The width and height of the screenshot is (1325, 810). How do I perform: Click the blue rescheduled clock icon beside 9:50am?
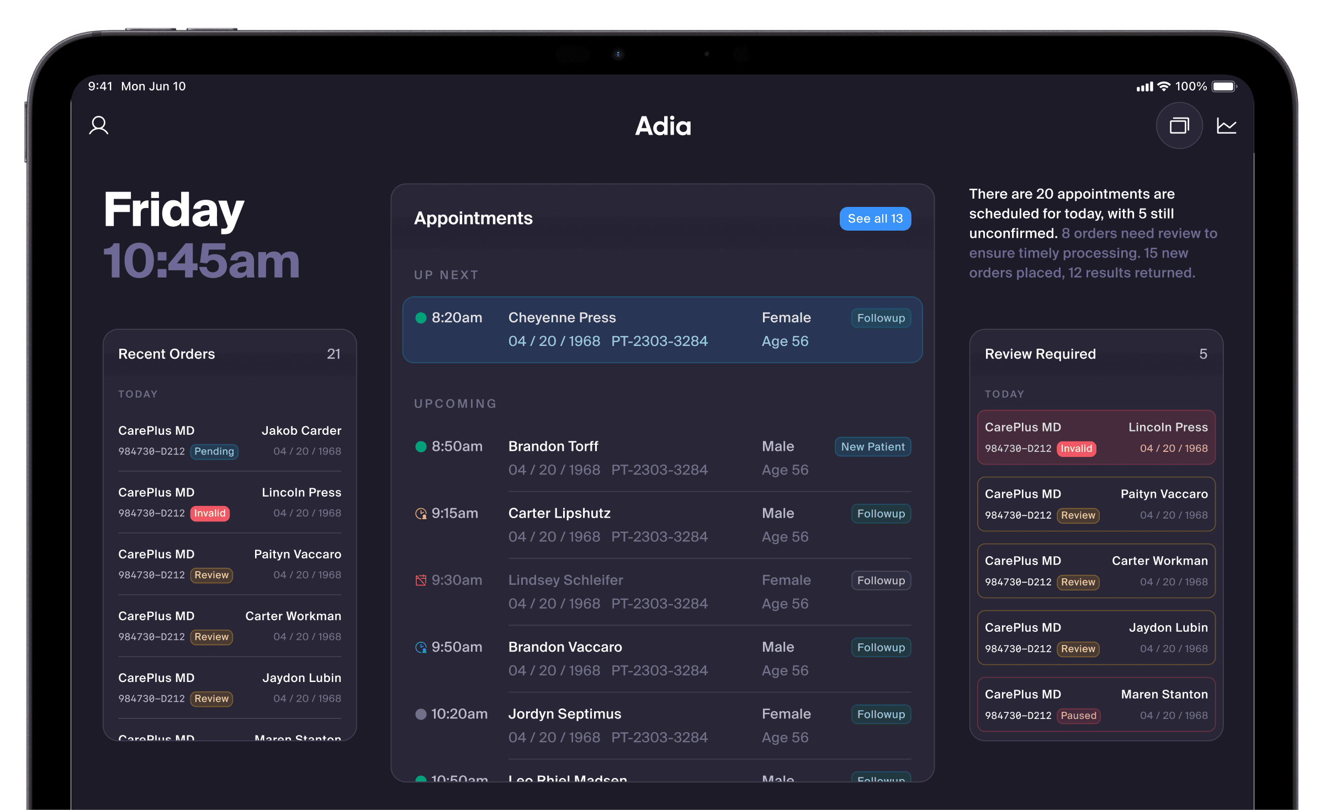[x=421, y=647]
